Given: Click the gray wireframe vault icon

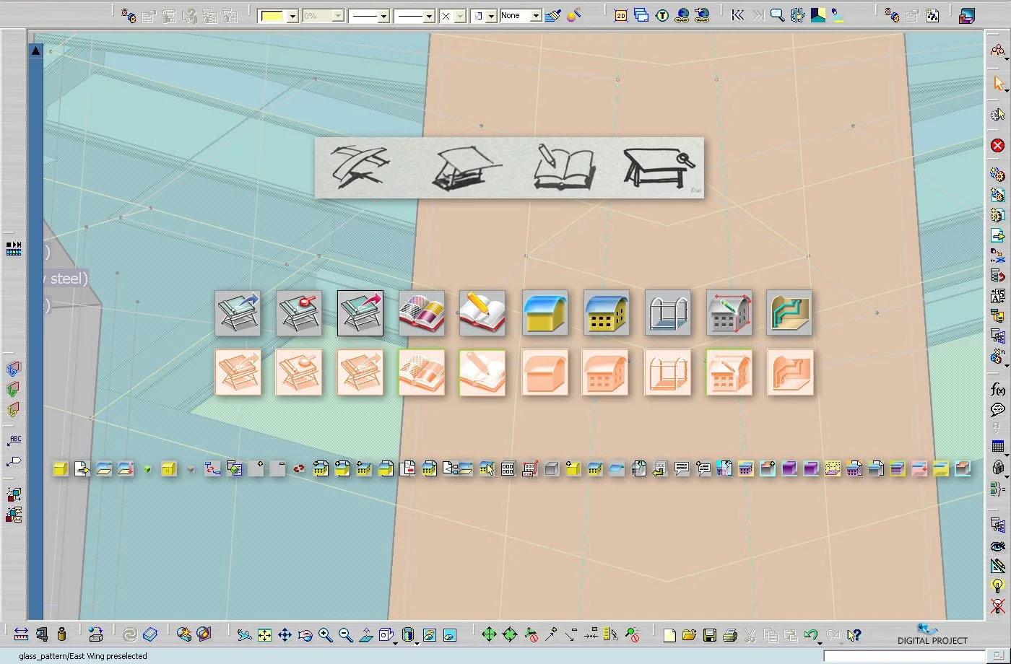Looking at the screenshot, I should pyautogui.click(x=668, y=313).
